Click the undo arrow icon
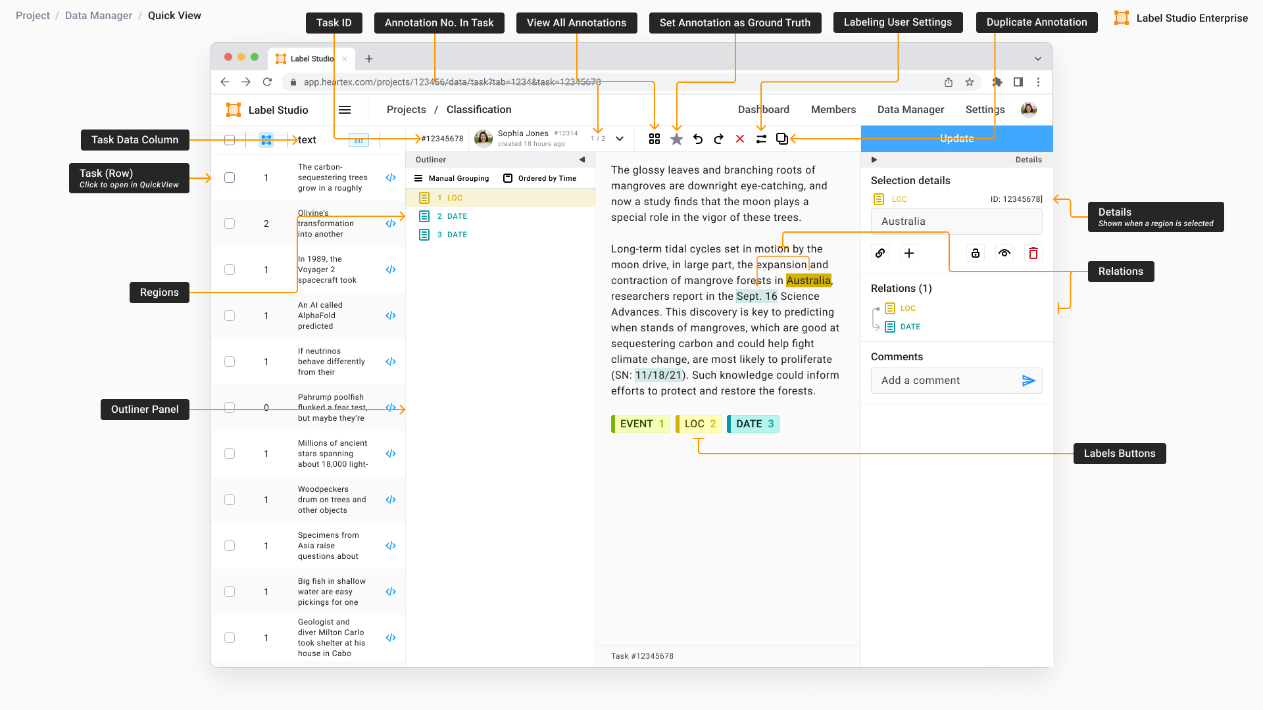The height and width of the screenshot is (710, 1263). [x=698, y=139]
